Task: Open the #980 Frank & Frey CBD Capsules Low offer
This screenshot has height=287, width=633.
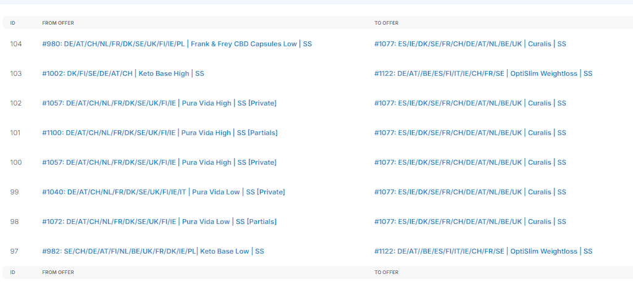Action: click(x=177, y=44)
